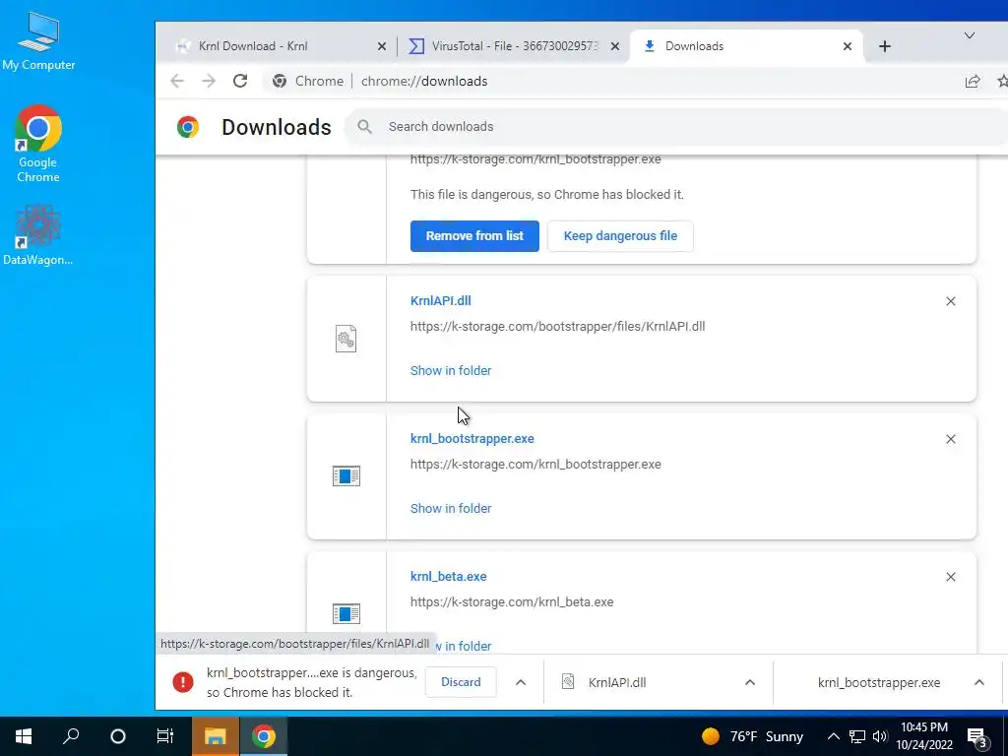Show krnl_bootstrapper.exe in folder
Screen dimensions: 1008x756
click(x=451, y=508)
